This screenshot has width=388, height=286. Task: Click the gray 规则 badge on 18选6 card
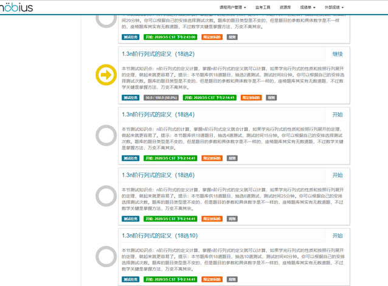coord(232,219)
